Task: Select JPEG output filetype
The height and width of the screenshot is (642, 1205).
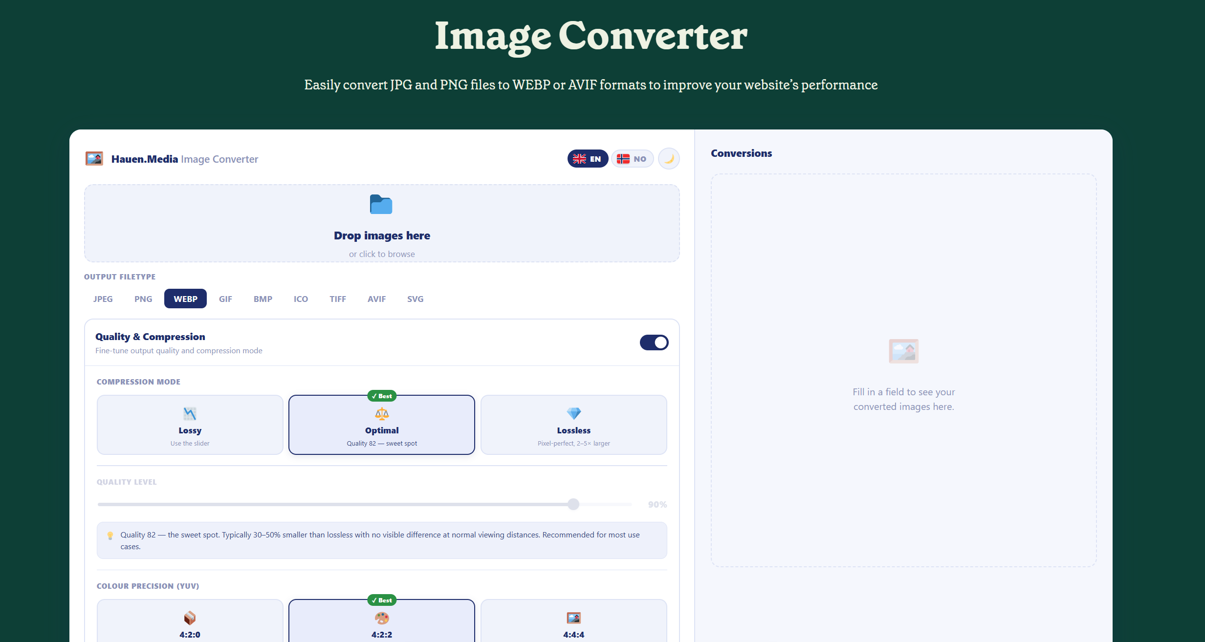Action: (x=103, y=299)
